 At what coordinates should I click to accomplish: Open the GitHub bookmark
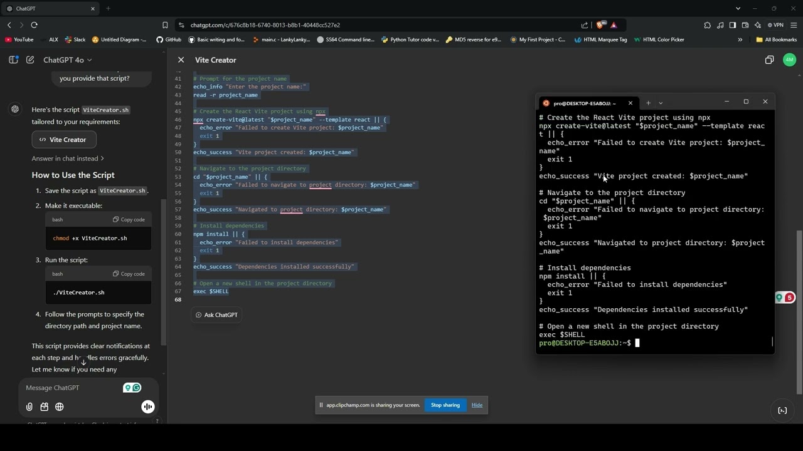169,39
